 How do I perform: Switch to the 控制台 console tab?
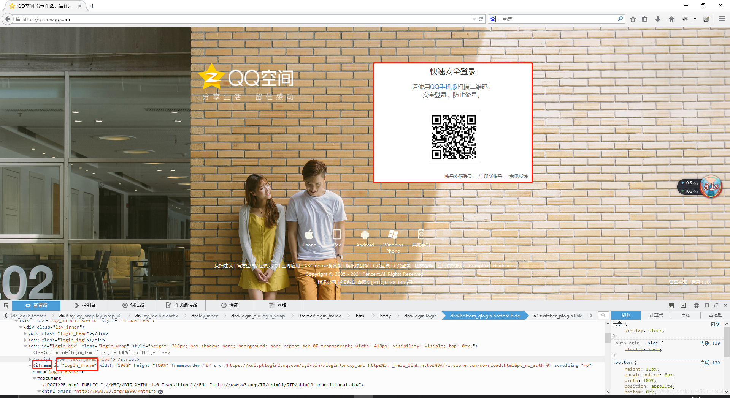[x=85, y=305]
